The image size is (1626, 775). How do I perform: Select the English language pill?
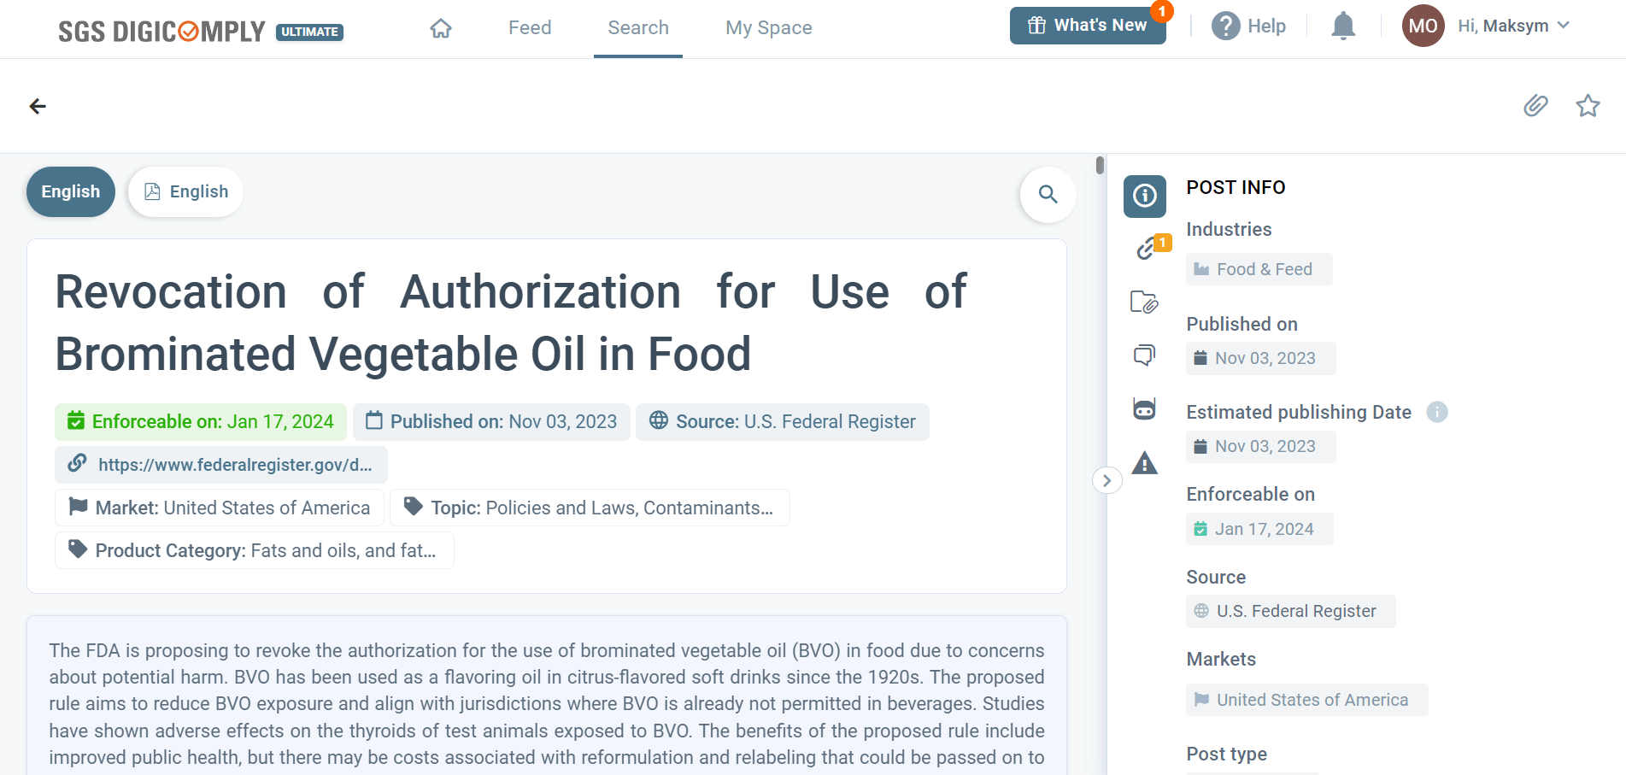(x=70, y=191)
